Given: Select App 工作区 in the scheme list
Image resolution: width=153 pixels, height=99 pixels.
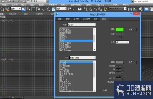Looking at the screenshot, I should coord(76,70).
